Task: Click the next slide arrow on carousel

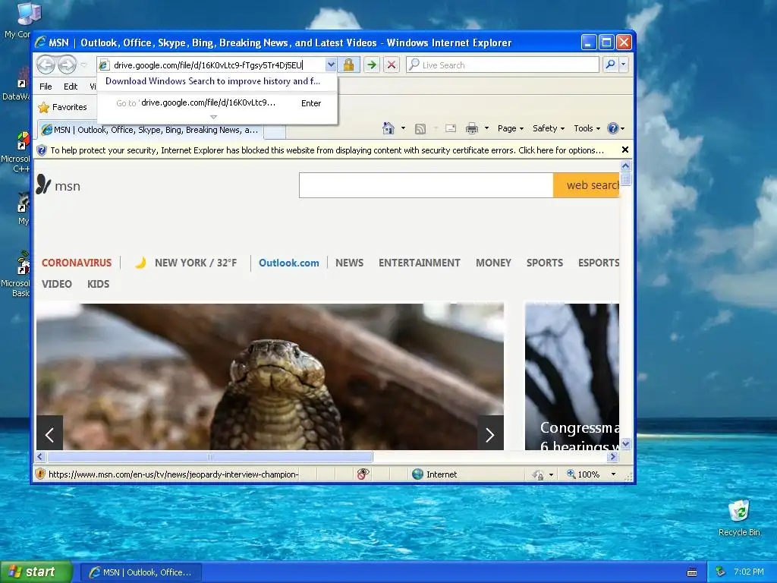Action: tap(490, 435)
